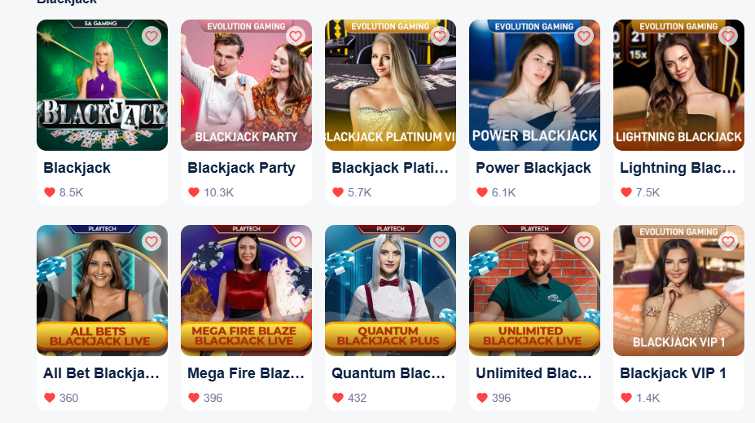The width and height of the screenshot is (755, 423).
Task: Click the Blackjack Party title link
Action: coord(241,168)
